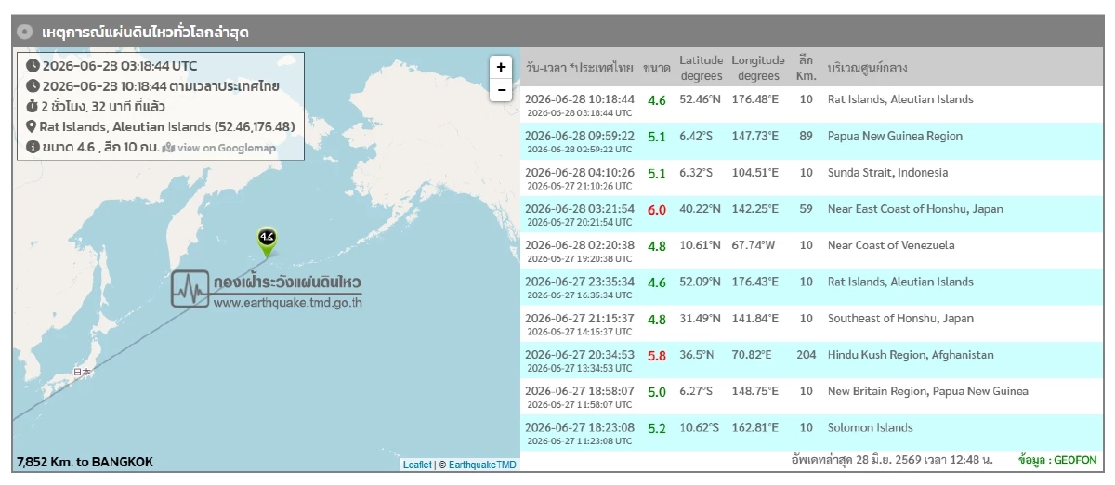Click the 2026-06-28 03:18:44 UTC text

coord(120,66)
